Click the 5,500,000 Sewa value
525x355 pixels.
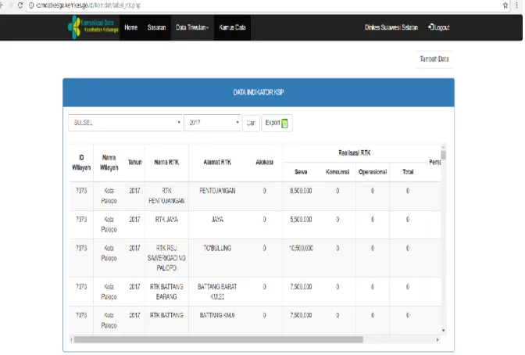click(x=301, y=220)
